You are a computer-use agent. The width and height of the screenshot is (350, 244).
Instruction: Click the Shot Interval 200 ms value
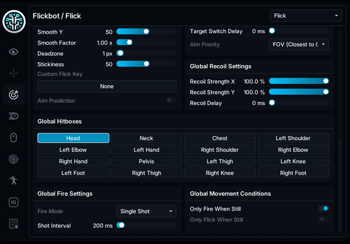(103, 226)
